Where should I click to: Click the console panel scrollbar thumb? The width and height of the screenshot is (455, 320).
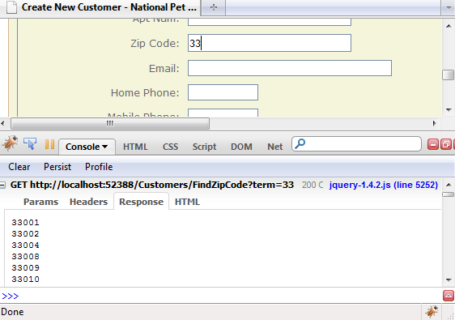point(449,194)
